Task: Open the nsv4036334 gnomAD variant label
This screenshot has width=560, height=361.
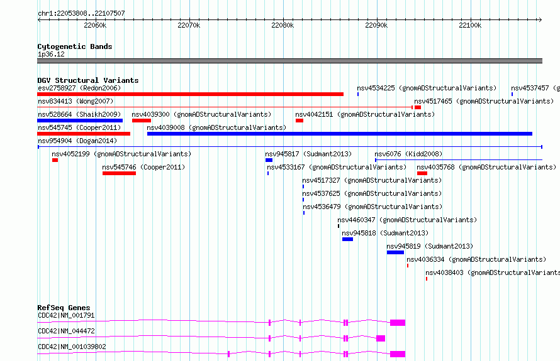Action: pos(476,259)
